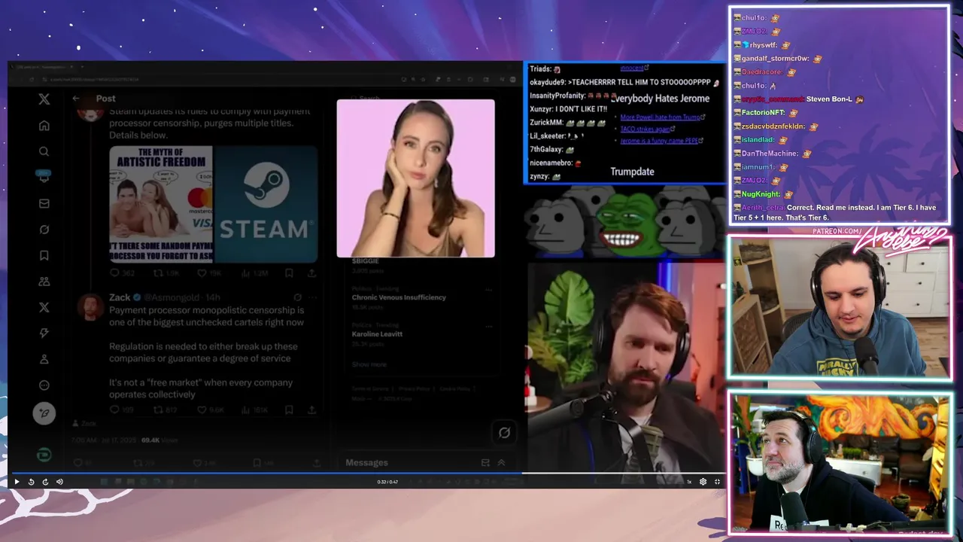The height and width of the screenshot is (542, 963).
Task: Open the Artistic Freedom meme image
Action: pyautogui.click(x=161, y=204)
